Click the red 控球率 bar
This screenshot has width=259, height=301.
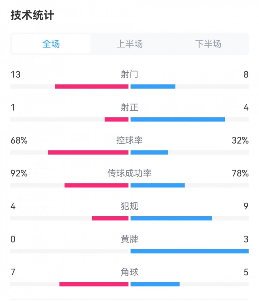point(88,152)
